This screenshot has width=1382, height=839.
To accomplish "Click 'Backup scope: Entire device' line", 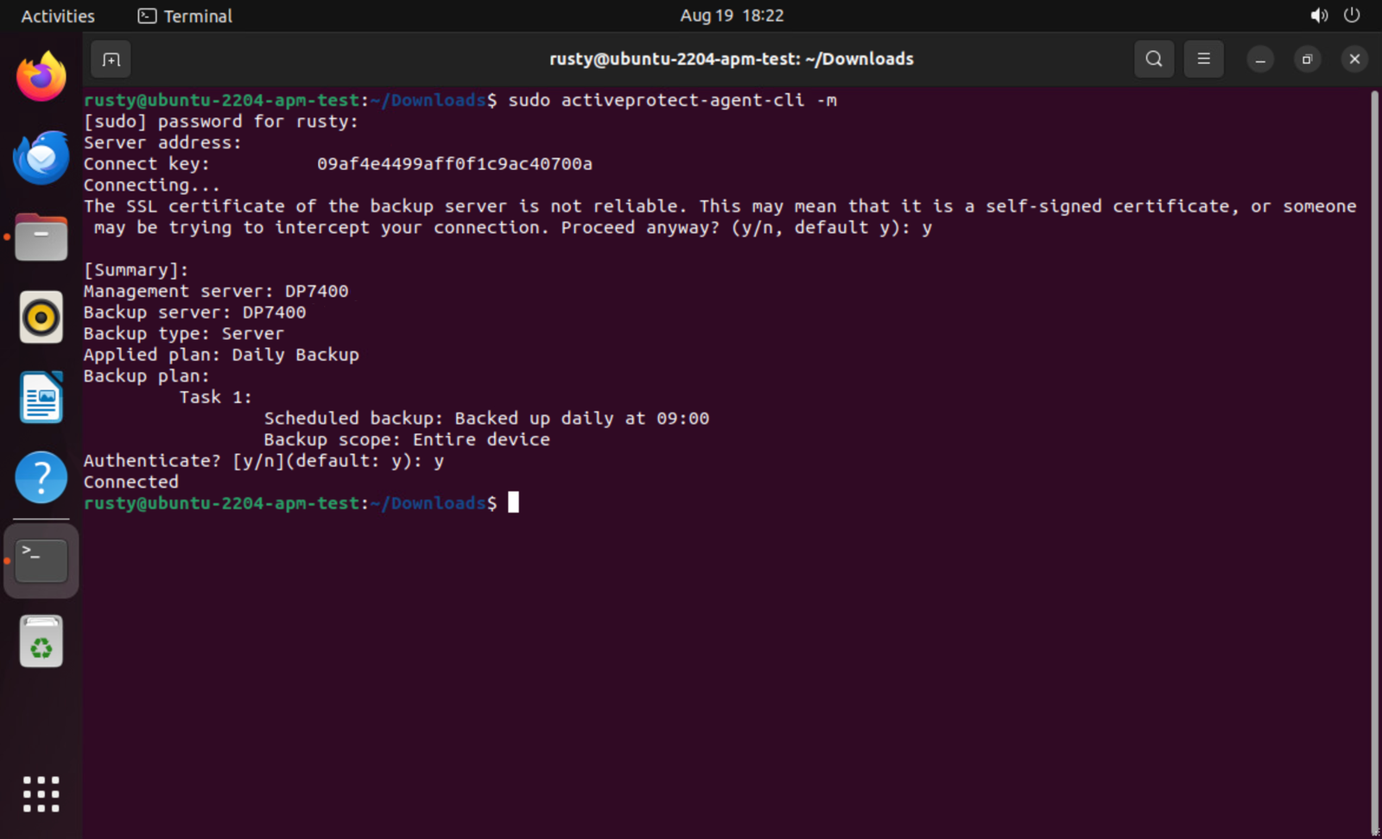I will [407, 439].
